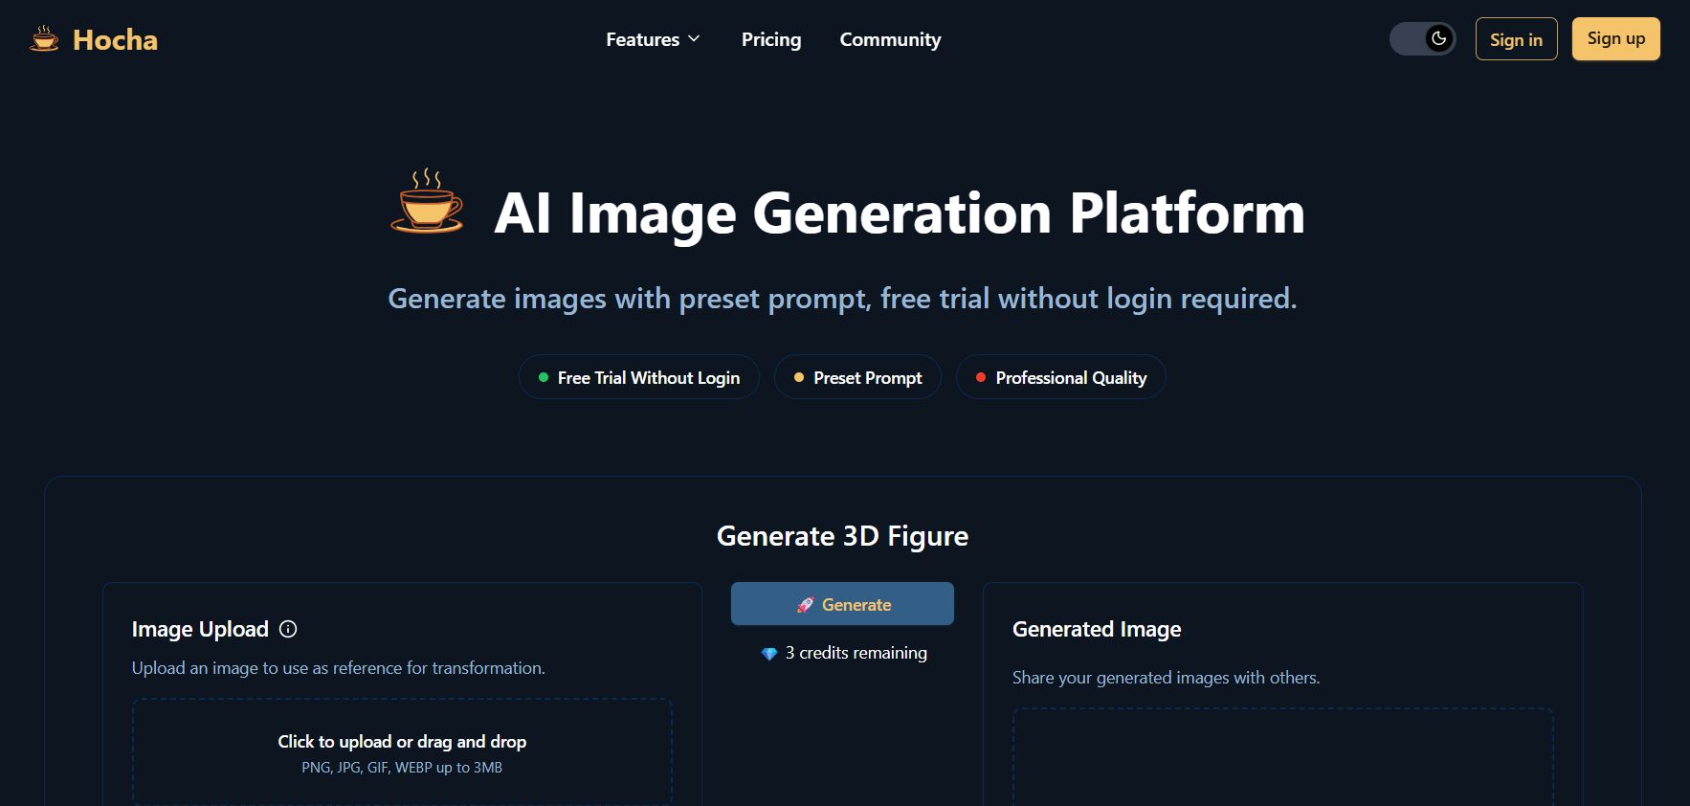Click the 'PNG, JPG, GIF, WEBP up to 3MB' hint
The width and height of the screenshot is (1690, 806).
(402, 768)
